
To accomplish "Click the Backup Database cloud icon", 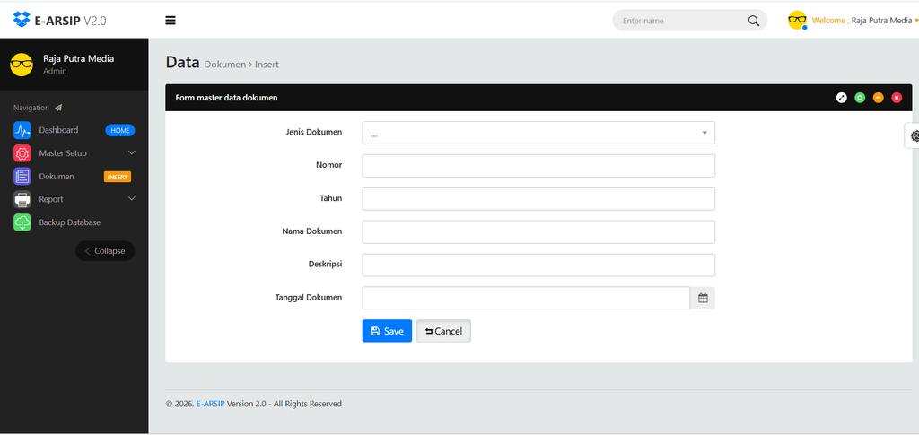I will coord(22,222).
